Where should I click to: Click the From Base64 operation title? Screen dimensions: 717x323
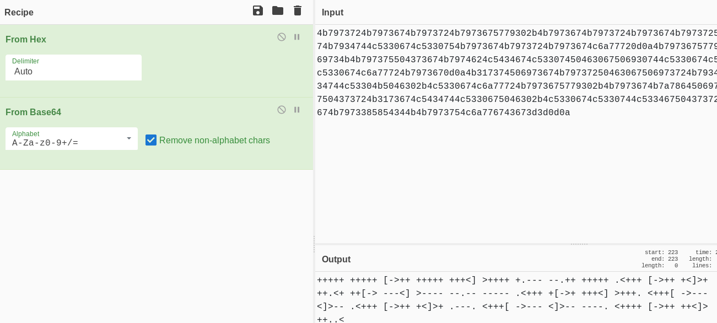tap(33, 112)
